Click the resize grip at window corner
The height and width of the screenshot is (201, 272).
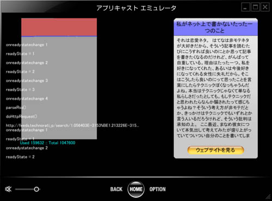[268, 197]
